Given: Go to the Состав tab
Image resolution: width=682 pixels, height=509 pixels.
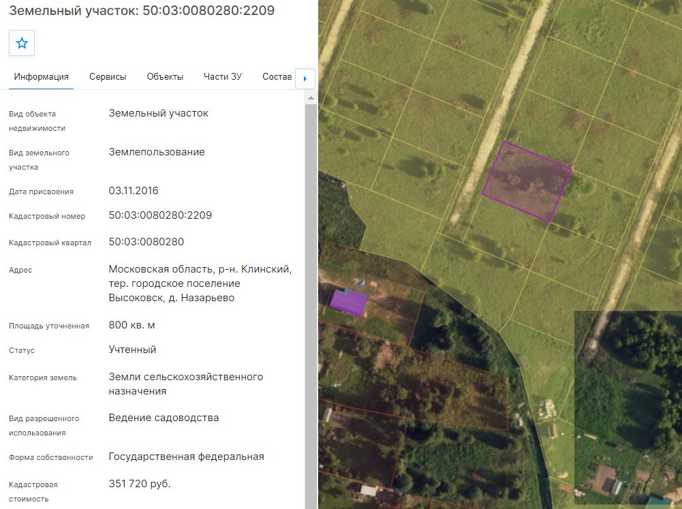Looking at the screenshot, I should (x=277, y=77).
